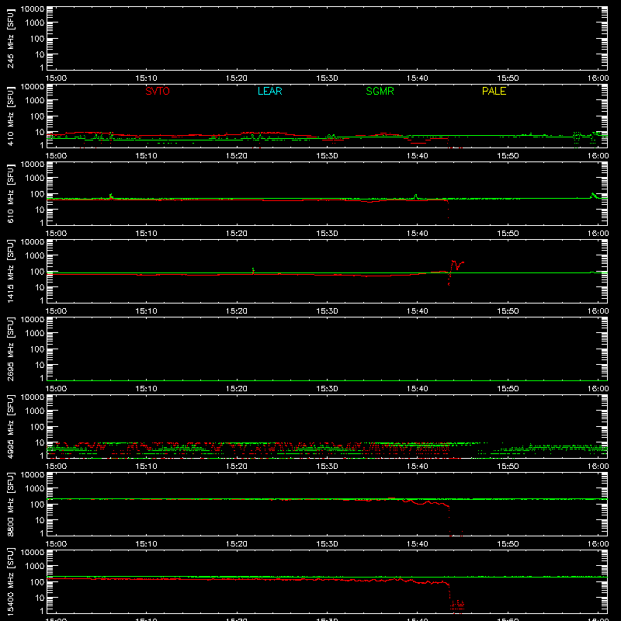The width and height of the screenshot is (621, 621).
Task: Click 15:50 time label below 2695 MHz panel
Action: (x=508, y=389)
